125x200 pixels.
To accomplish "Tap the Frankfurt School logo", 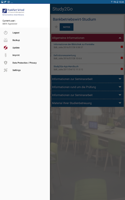I will tap(13, 12).
